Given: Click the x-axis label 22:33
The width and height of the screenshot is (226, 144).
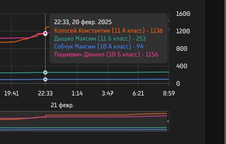Looking at the screenshot, I should 45,93.
